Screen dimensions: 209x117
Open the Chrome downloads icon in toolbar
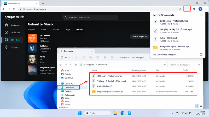(x=187, y=9)
